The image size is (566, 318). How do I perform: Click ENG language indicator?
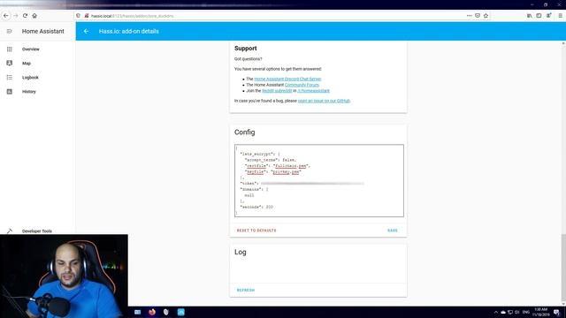point(526,312)
